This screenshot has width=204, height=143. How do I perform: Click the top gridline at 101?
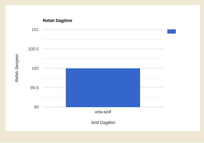[103, 29]
